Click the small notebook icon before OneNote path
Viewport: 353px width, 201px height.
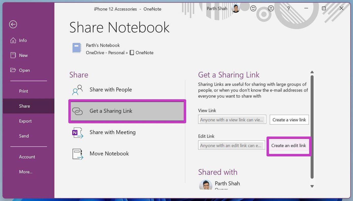pos(132,53)
